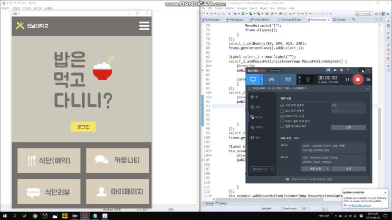Click the lock icon in Bandicam title bar
392x220 pixels.
328,70
